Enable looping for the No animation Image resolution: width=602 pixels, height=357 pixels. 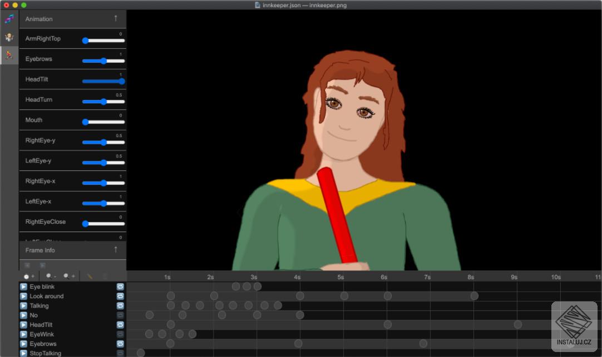[x=120, y=315]
